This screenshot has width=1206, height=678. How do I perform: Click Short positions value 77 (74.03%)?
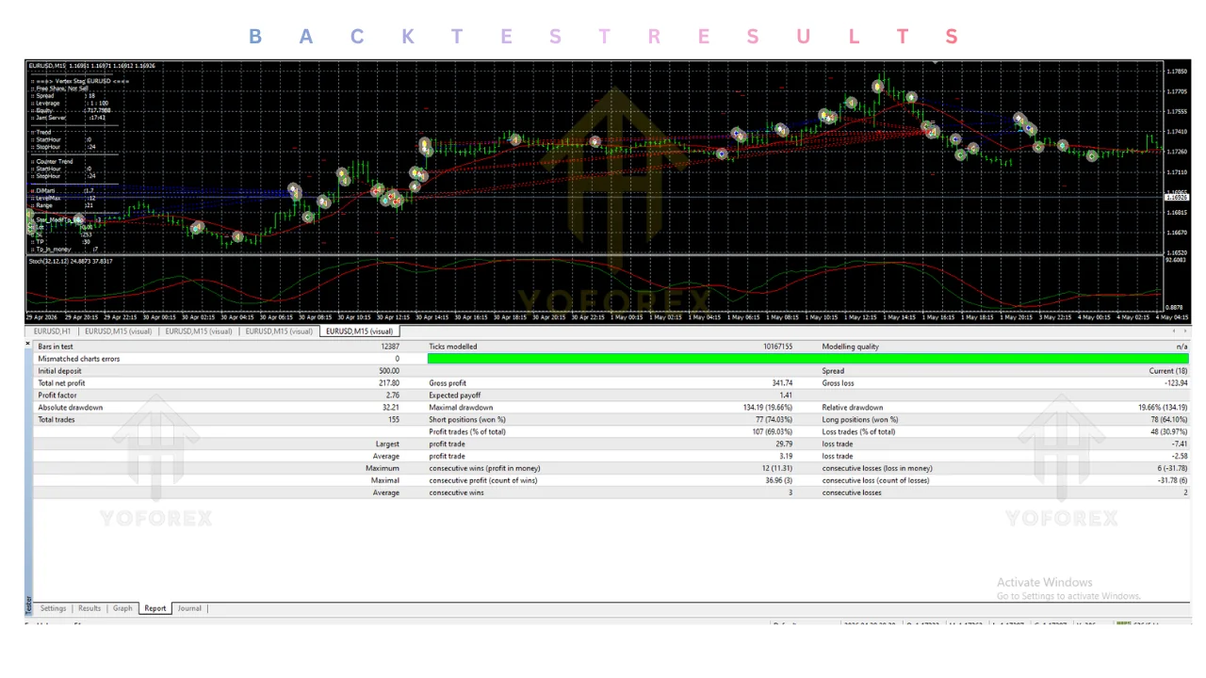tap(774, 420)
